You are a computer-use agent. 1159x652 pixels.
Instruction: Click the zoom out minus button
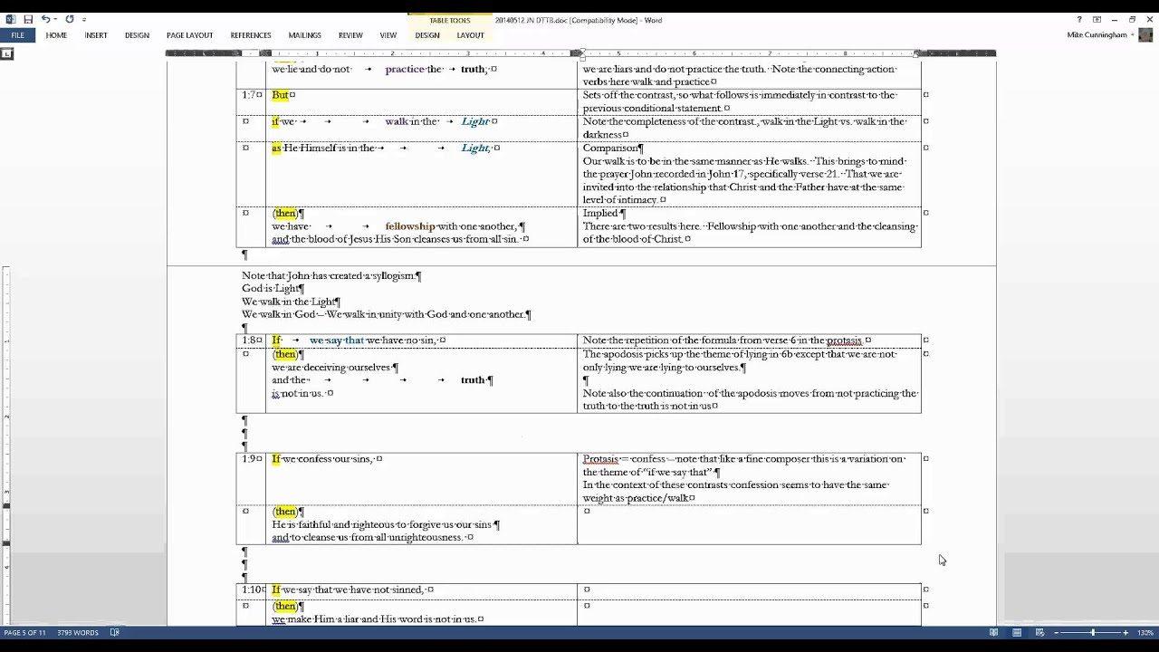pos(1058,632)
